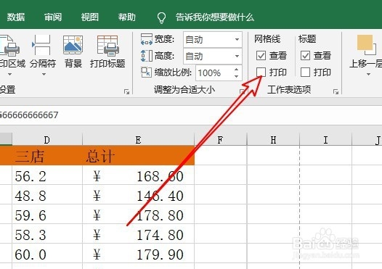Image resolution: width=382 pixels, height=269 pixels.
Task: Click the 缩放比例 scale icon
Action: 146,73
